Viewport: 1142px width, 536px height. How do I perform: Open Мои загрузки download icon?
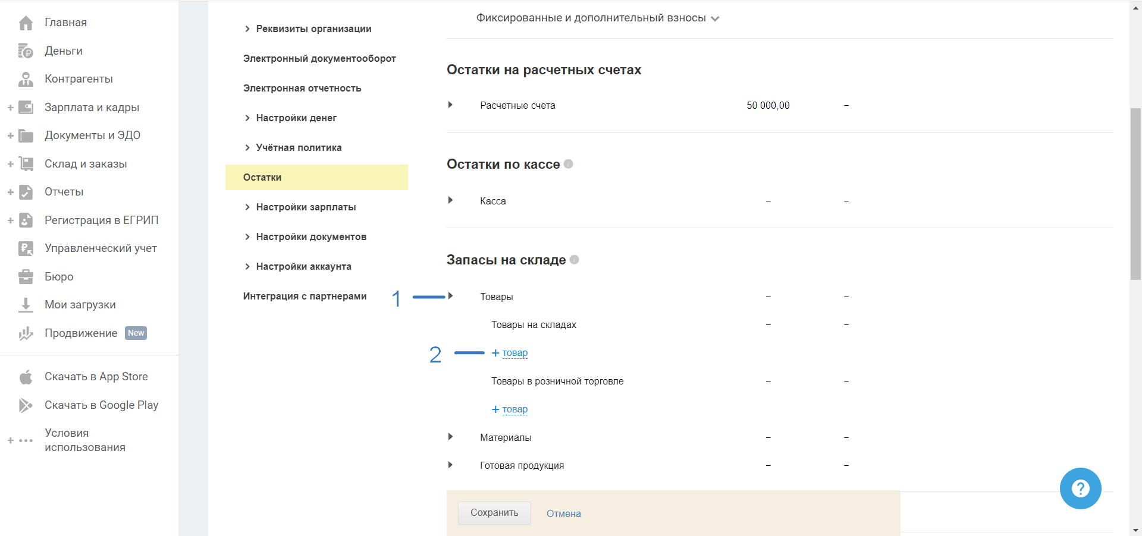pos(26,305)
